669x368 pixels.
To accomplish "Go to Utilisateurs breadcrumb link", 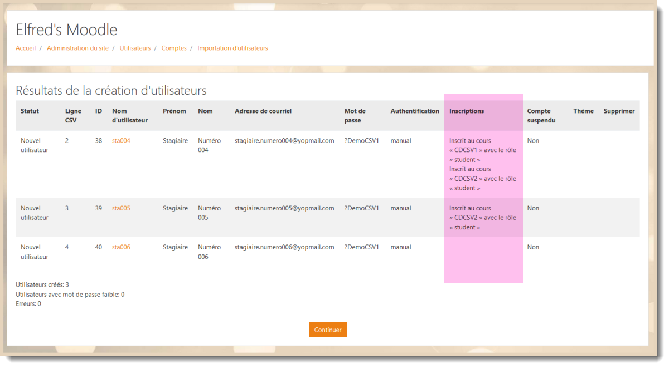I will pyautogui.click(x=135, y=48).
